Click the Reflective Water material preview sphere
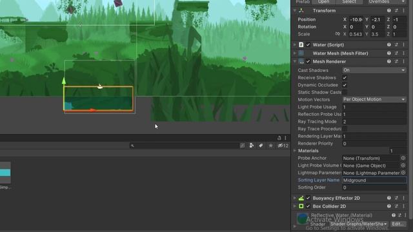The image size is (413, 232). pos(303,219)
